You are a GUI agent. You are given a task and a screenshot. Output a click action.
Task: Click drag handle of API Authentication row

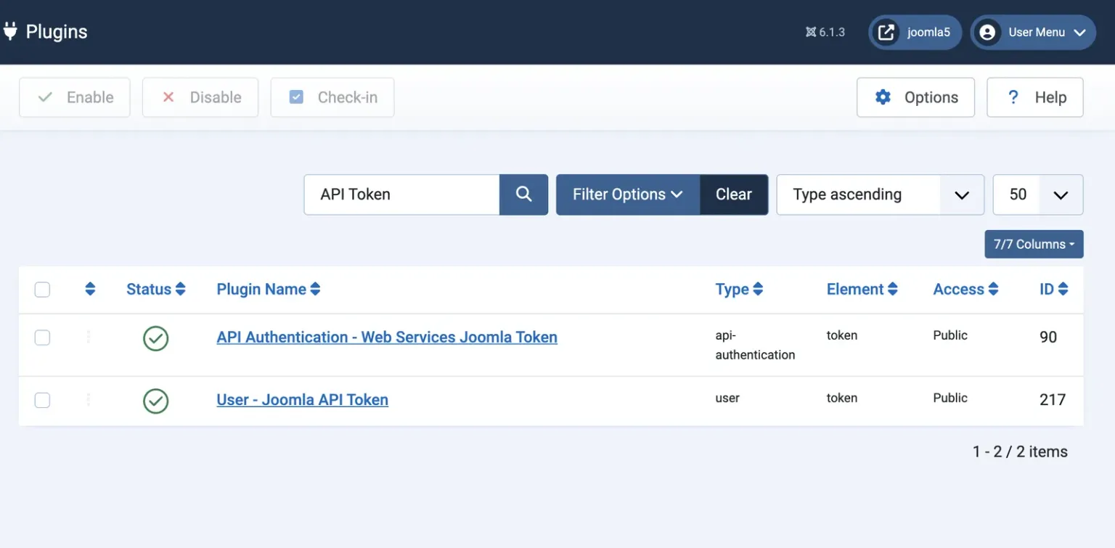click(89, 337)
